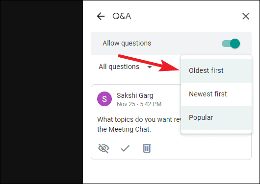Click the black meeting video area
This screenshot has height=184, width=260.
[42, 92]
